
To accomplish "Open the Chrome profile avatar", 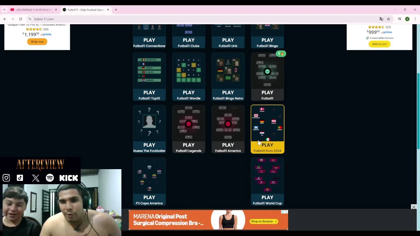I will 407,19.
